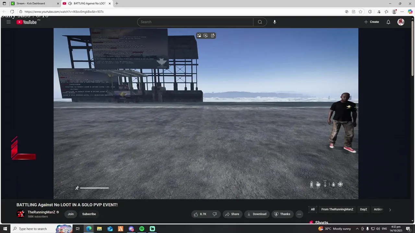The width and height of the screenshot is (415, 233).
Task: Open the browser extensions puzzle icon
Action: coord(370,12)
